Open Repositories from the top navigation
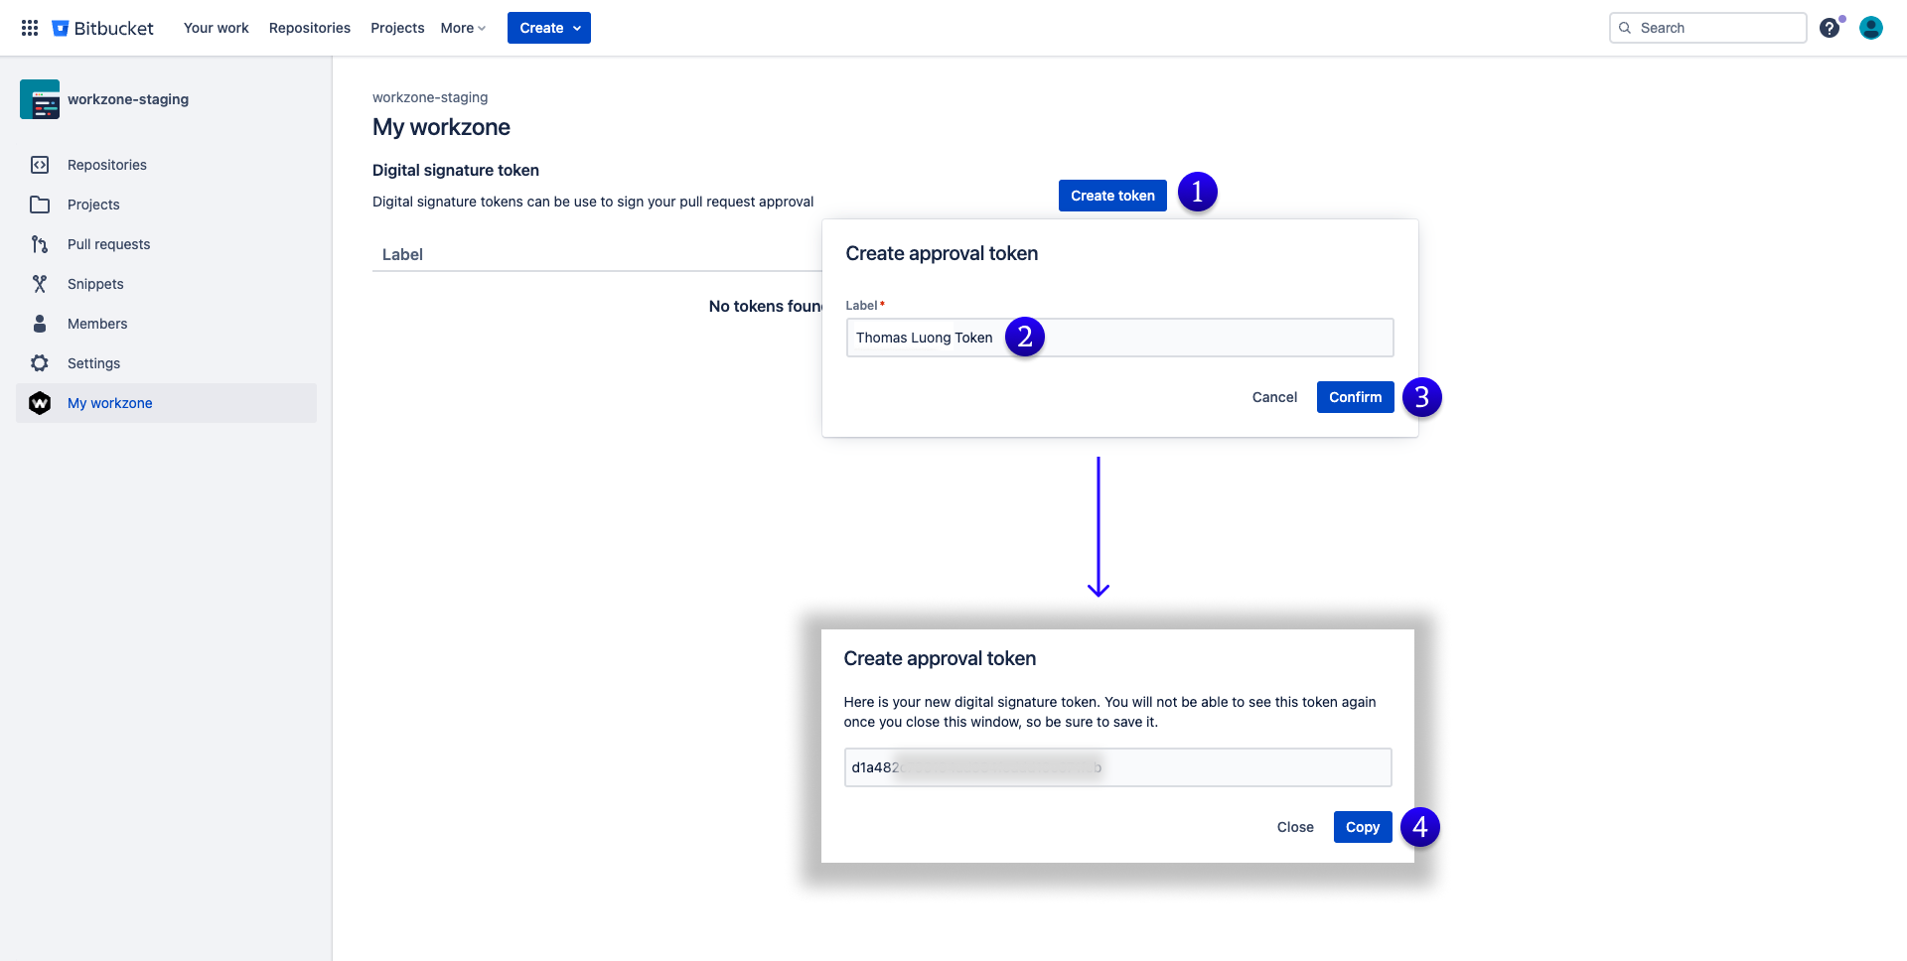 [309, 28]
